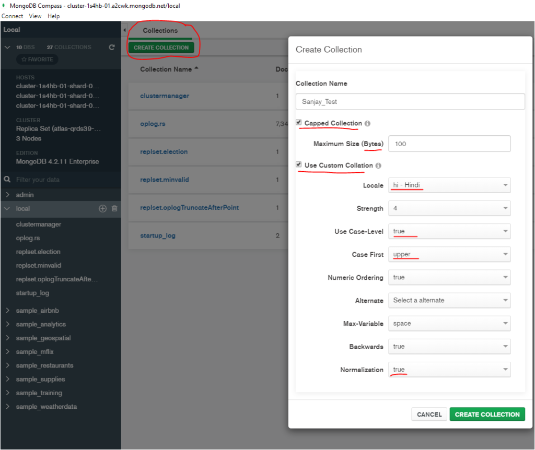Viewport: 535px width, 450px height.
Task: Click the Collection Name column header
Action: click(166, 69)
